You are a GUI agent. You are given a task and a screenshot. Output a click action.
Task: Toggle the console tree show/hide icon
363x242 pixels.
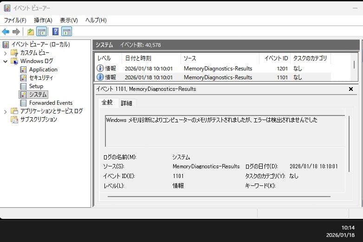tap(42, 32)
